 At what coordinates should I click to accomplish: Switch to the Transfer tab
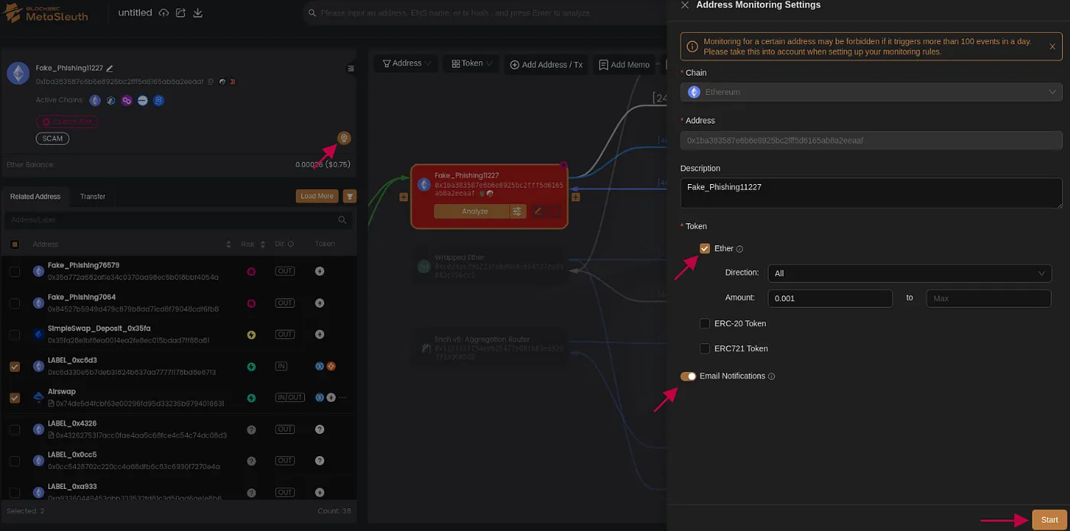pyautogui.click(x=92, y=196)
